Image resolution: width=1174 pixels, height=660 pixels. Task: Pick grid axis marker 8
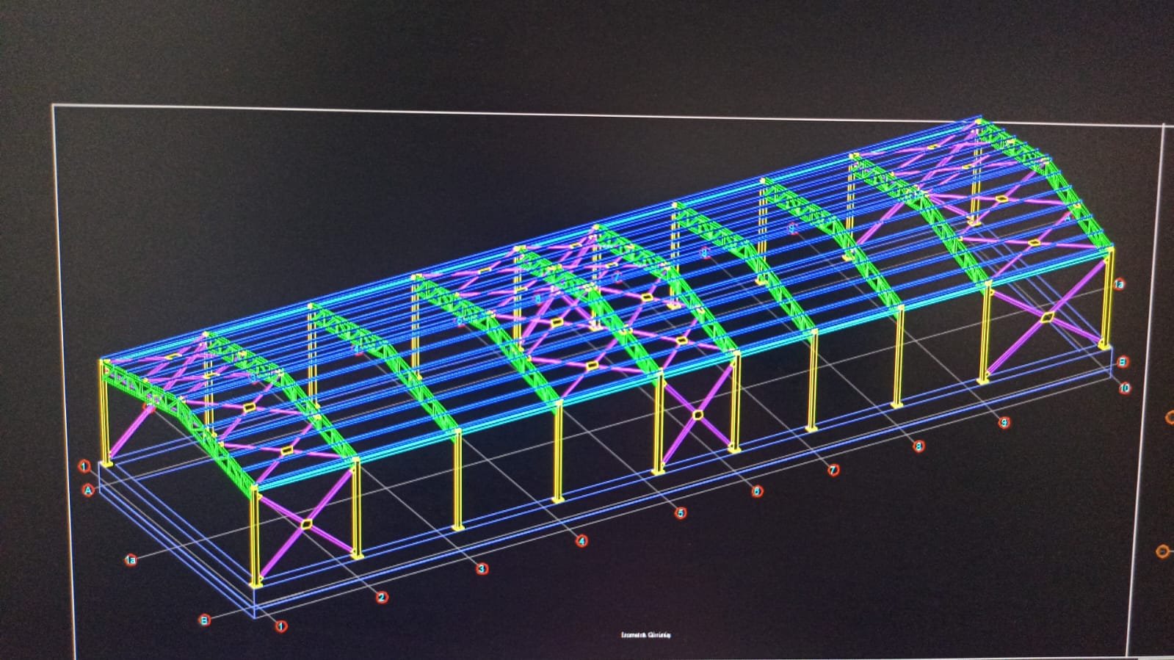[x=918, y=446]
